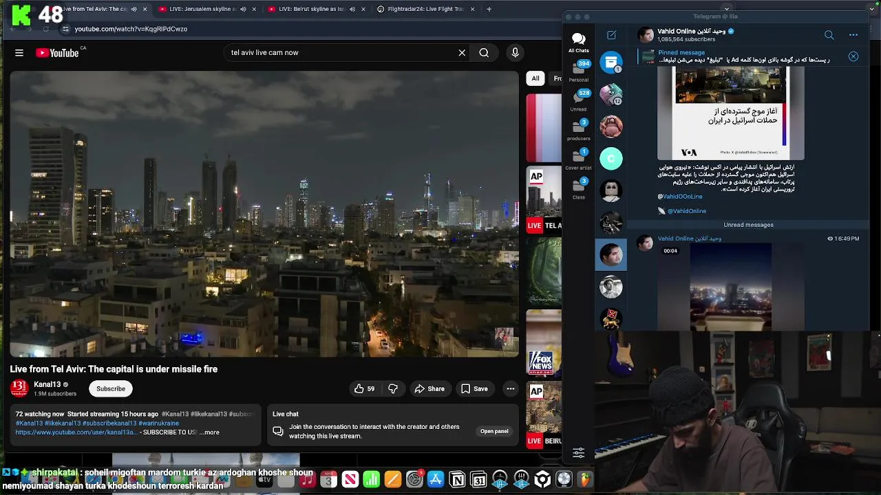Share the live stream video

pos(429,388)
